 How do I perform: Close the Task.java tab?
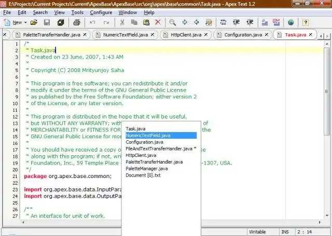pos(311,35)
